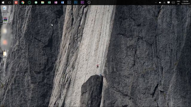Select the Recycle Bin desktop icon
The height and width of the screenshot is (107, 191).
5,10
